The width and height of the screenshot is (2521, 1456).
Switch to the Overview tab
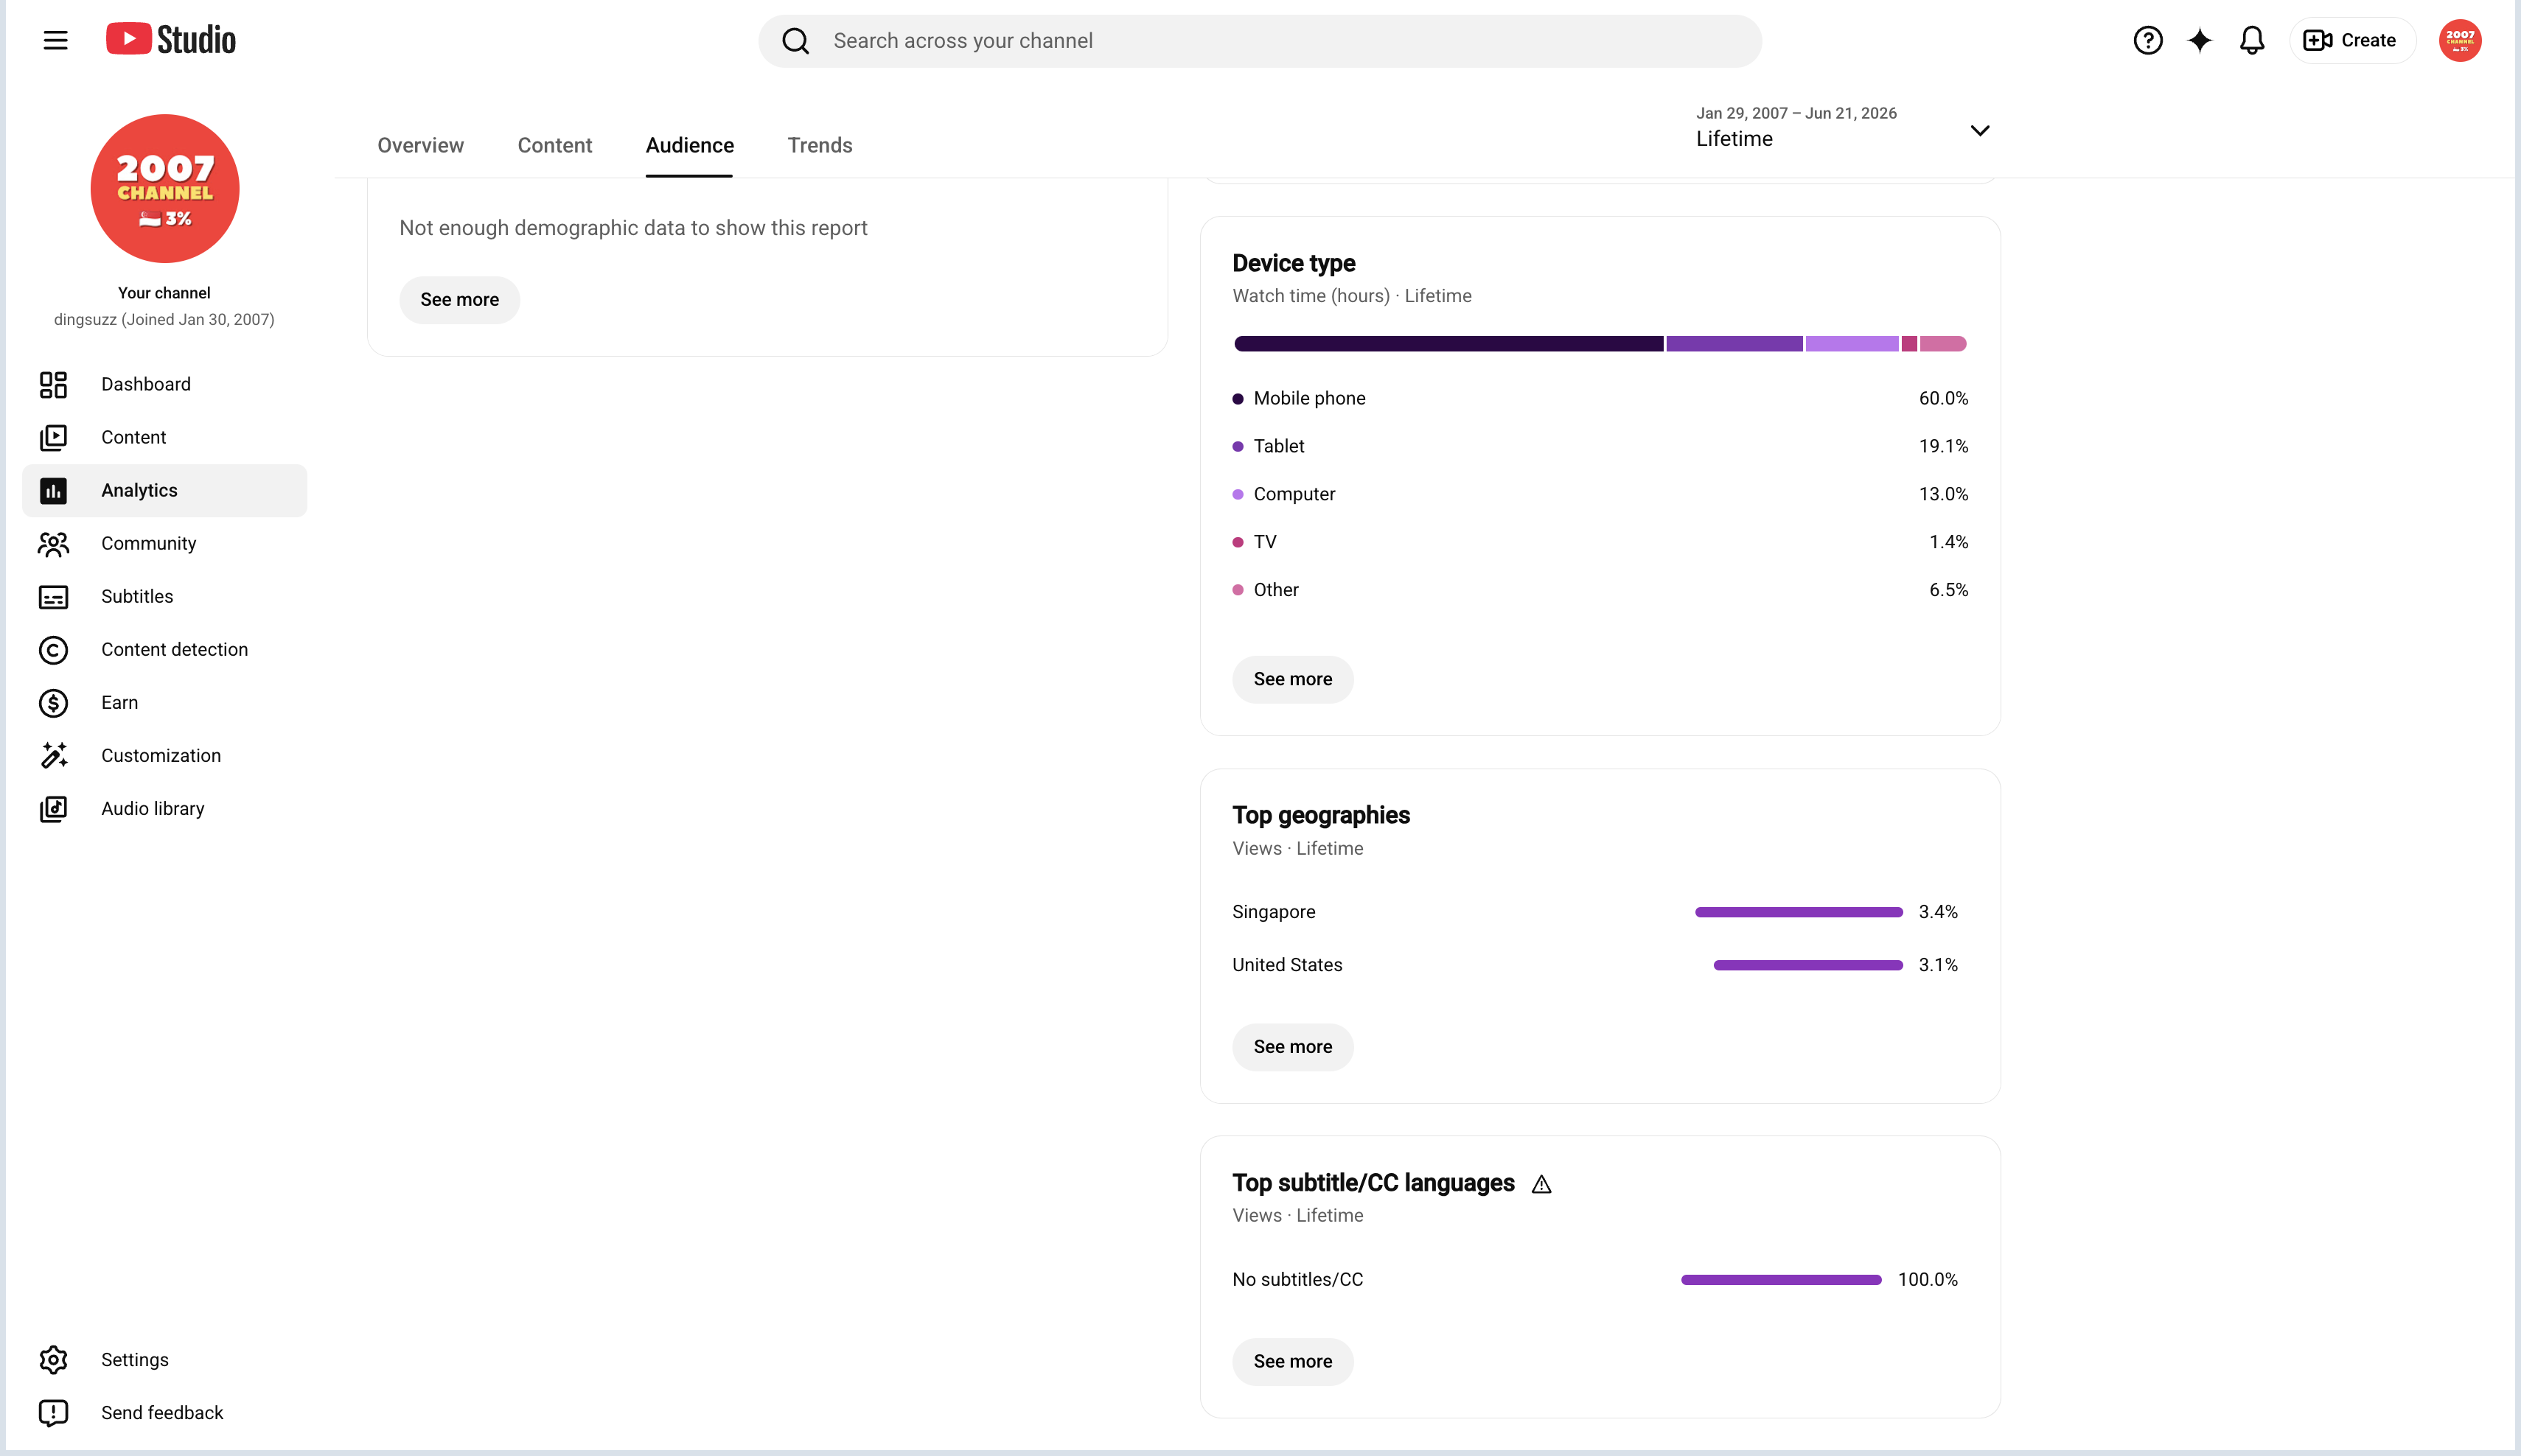pos(420,145)
